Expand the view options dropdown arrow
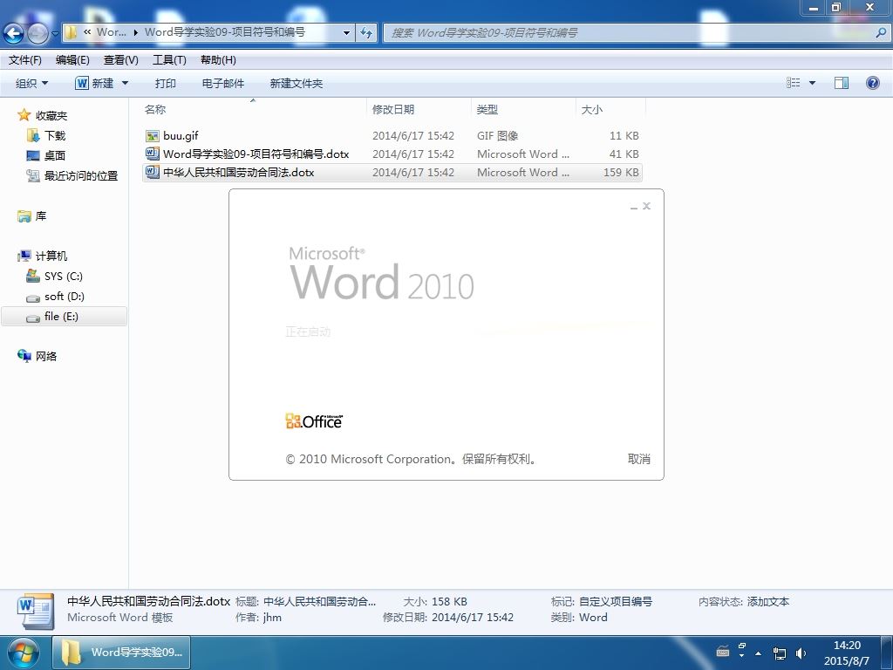Screen dimensions: 893x670 tap(812, 83)
